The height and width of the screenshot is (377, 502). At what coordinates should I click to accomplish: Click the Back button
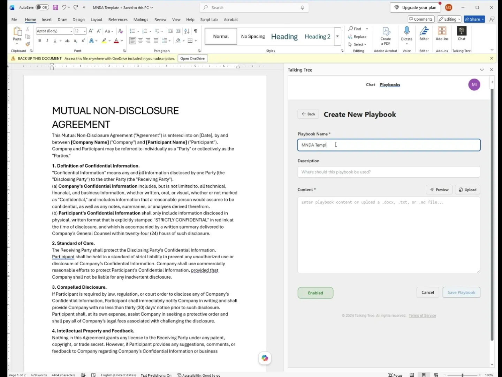coord(308,114)
